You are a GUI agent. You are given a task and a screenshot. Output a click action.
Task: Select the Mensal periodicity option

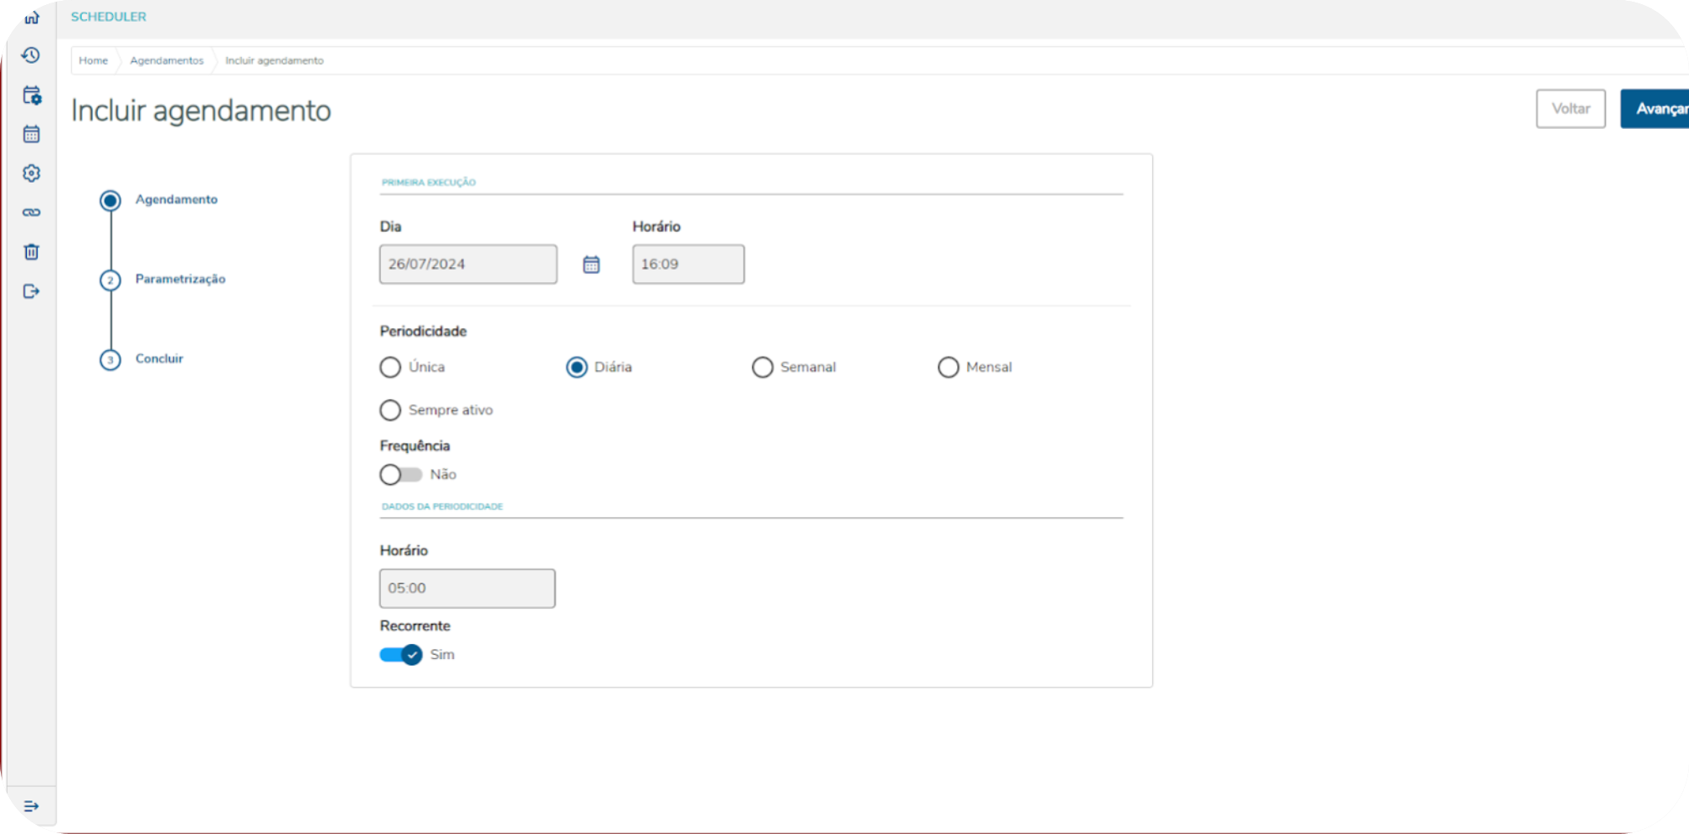click(x=948, y=367)
